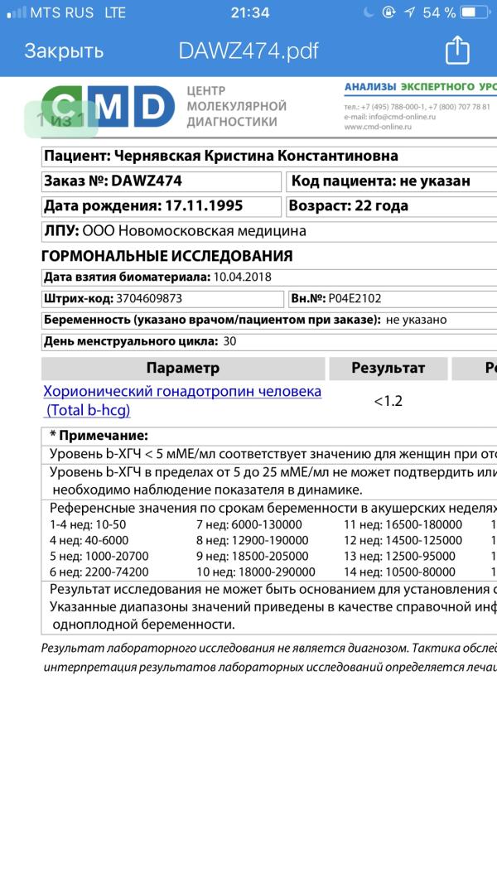Select barcode 'Штрих-код: 3704609873'
The image size is (497, 883).
tap(162, 298)
